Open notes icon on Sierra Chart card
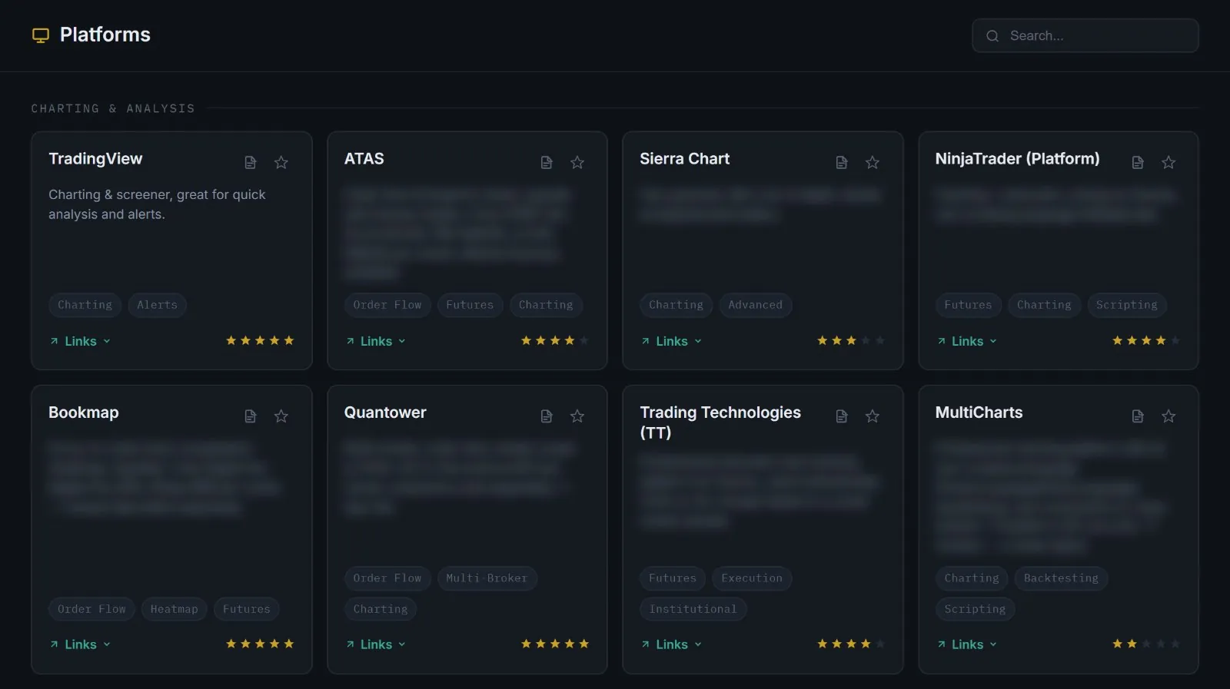The image size is (1230, 689). click(x=842, y=162)
